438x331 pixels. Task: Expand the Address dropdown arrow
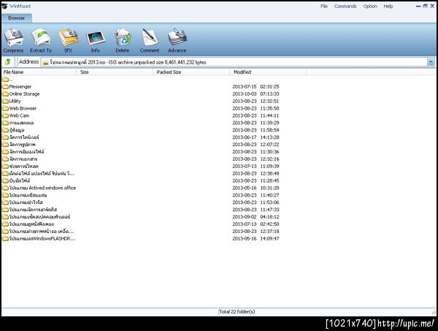(x=431, y=62)
